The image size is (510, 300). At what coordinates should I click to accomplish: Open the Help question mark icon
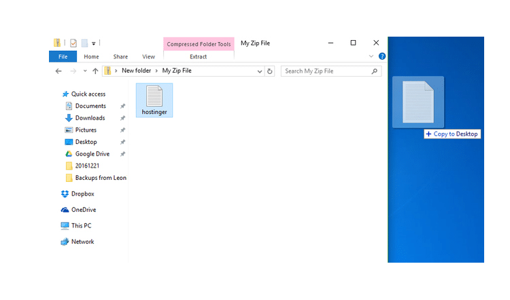(x=382, y=56)
